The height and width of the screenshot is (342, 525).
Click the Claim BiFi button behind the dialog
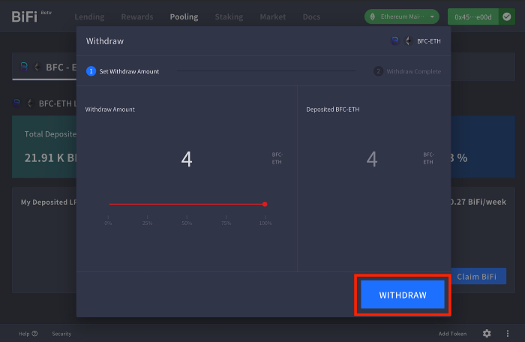point(478,276)
